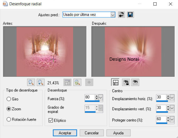The image size is (178, 138).
Task: Select the Giro blur type
Action: [9, 99]
